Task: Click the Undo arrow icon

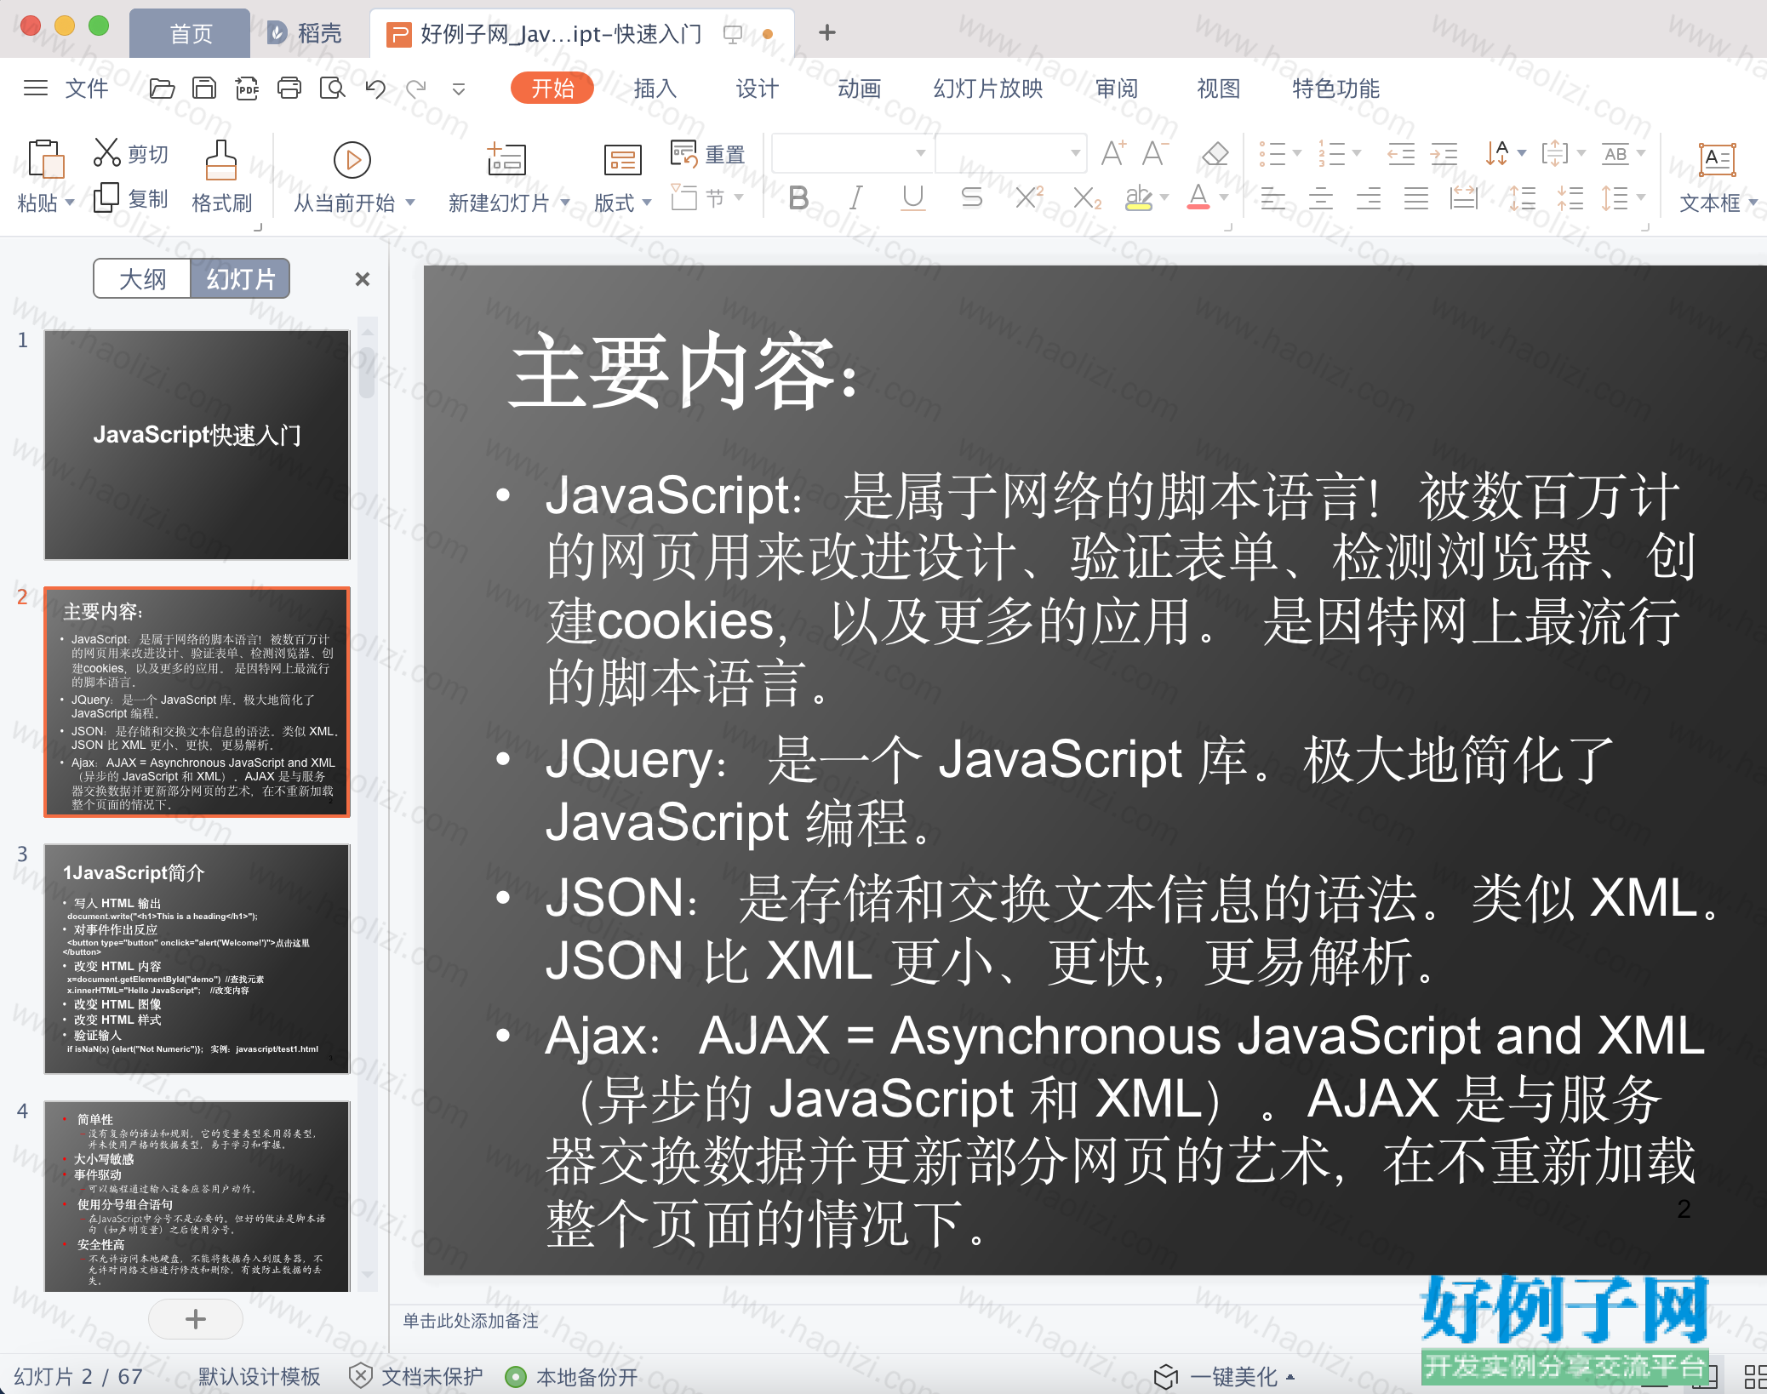Action: click(375, 89)
